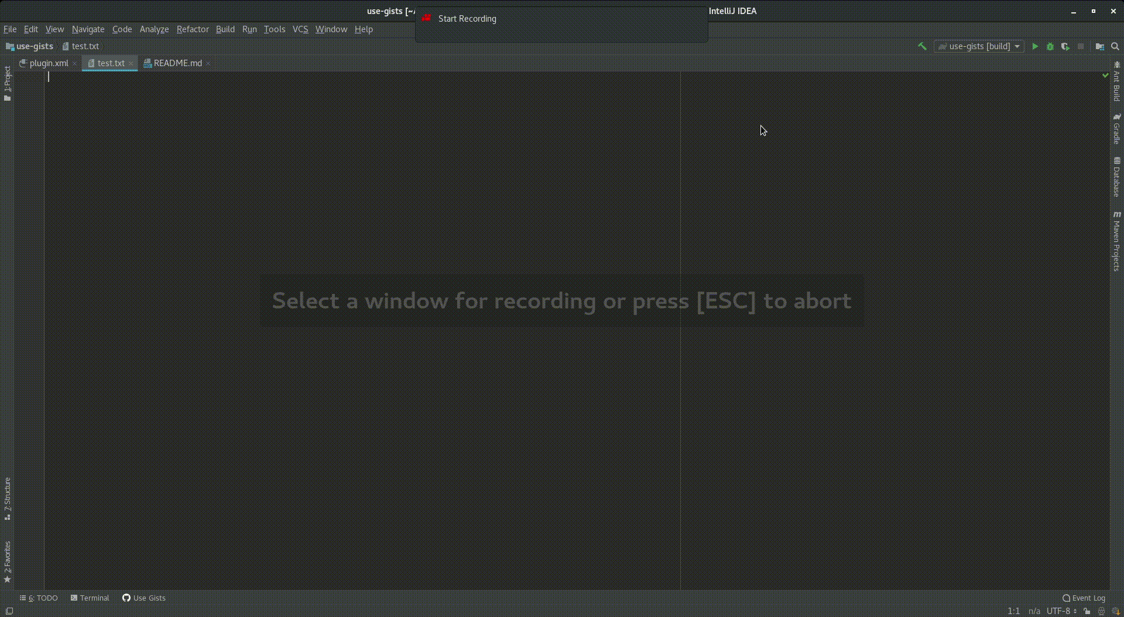Run use-gists with the green play icon

click(1034, 46)
